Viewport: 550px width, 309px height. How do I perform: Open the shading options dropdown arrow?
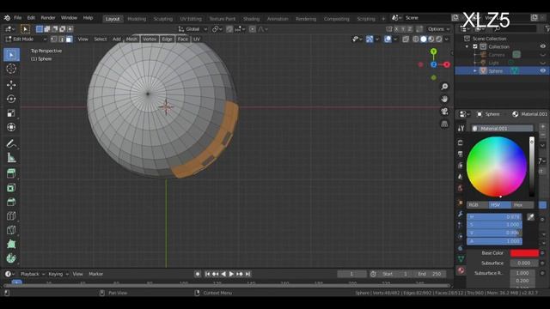pos(447,39)
